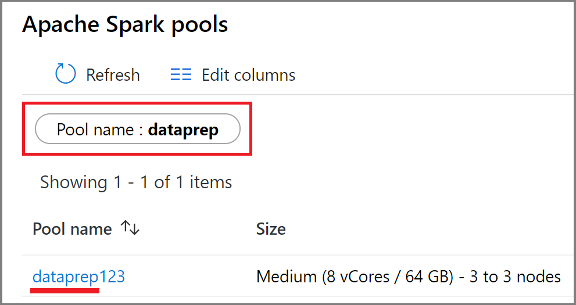The width and height of the screenshot is (576, 305).
Task: Click the sort arrows beside Pool name
Action: (130, 228)
